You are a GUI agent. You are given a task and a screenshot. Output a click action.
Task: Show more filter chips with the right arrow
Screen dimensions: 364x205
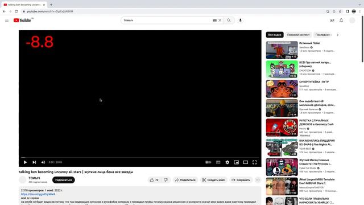337,35
